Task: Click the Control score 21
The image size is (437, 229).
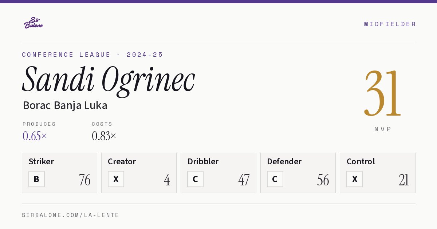Action: [x=403, y=180]
